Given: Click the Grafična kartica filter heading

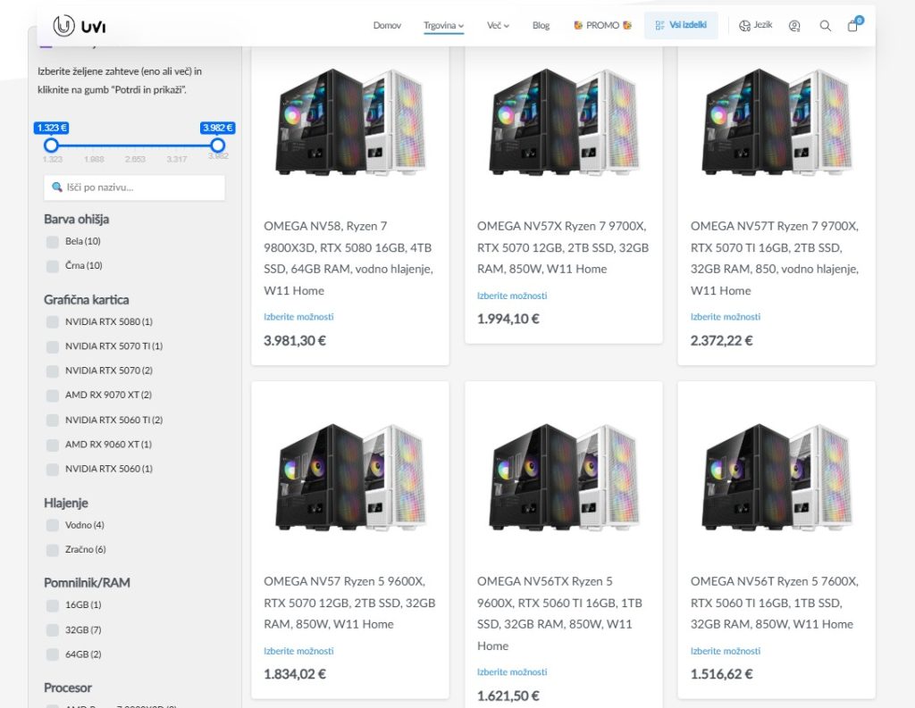Looking at the screenshot, I should [87, 300].
